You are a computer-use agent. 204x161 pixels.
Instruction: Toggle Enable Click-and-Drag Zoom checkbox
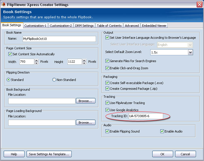tap(107, 68)
